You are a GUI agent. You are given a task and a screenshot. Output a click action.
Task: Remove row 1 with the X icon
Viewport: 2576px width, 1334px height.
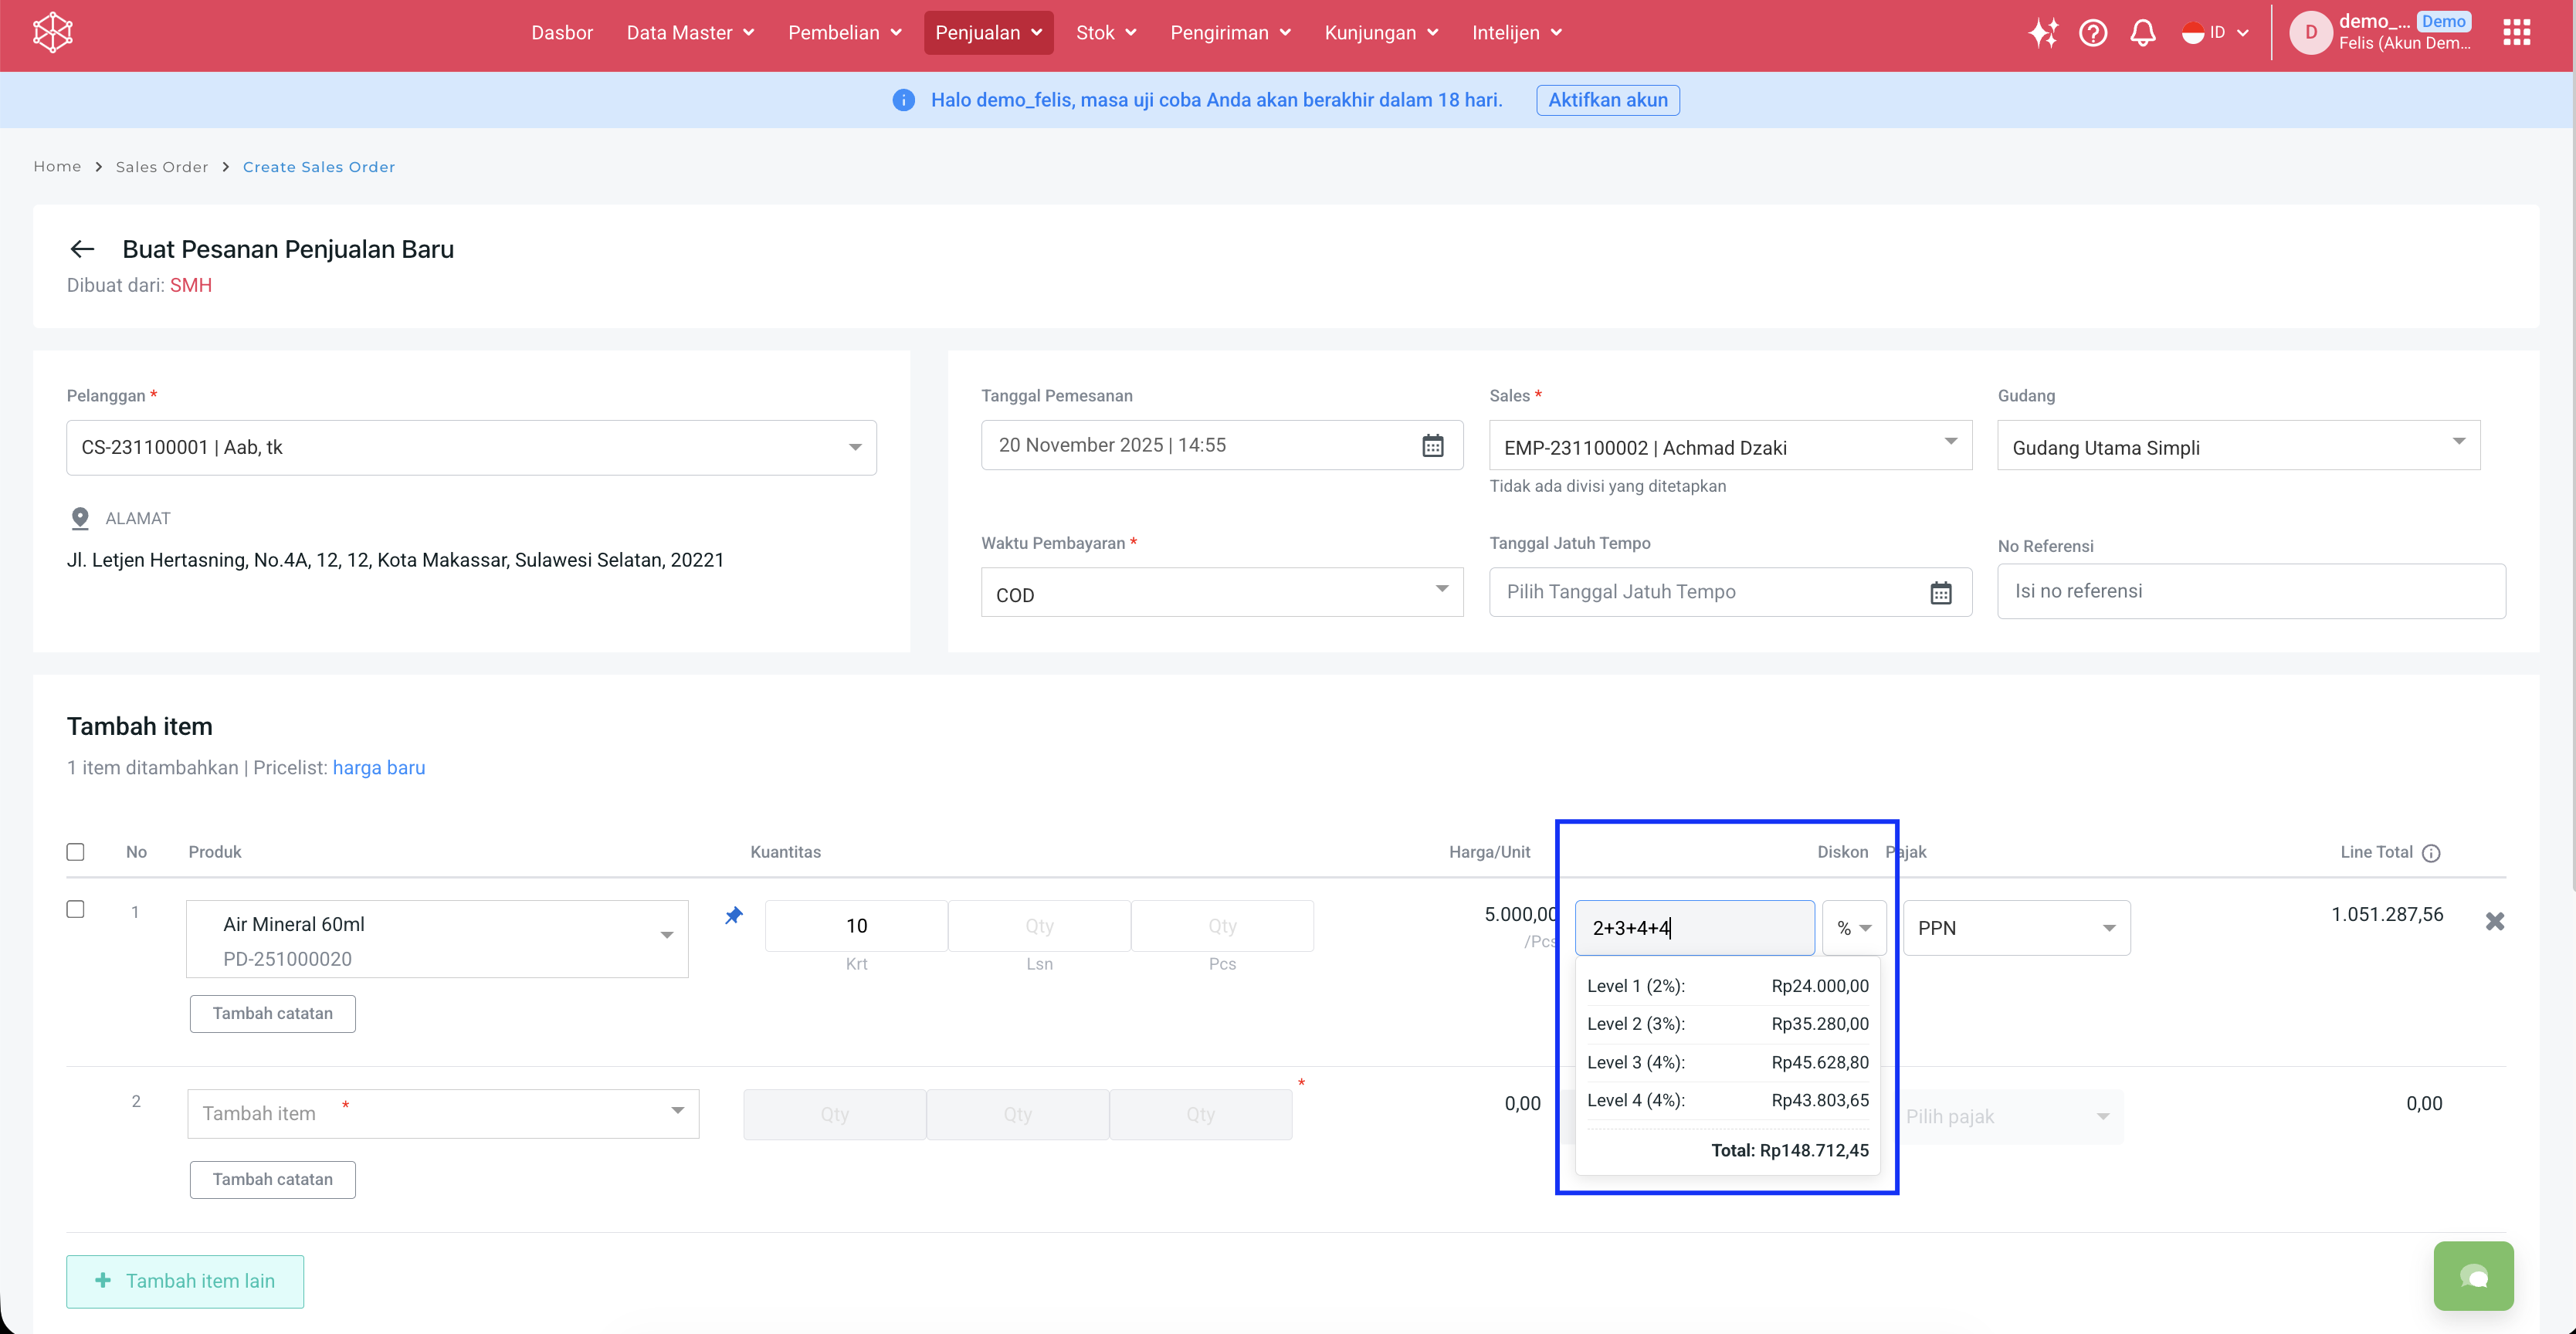(2494, 921)
